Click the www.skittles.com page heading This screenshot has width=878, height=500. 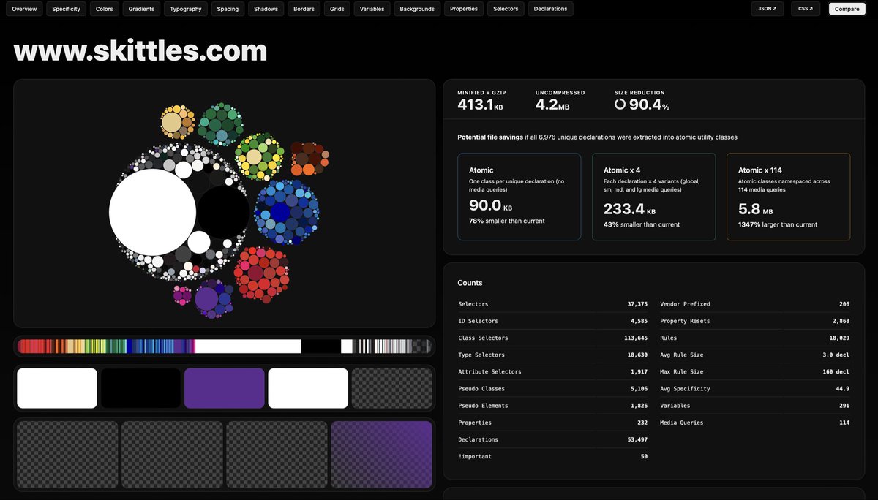tap(140, 50)
